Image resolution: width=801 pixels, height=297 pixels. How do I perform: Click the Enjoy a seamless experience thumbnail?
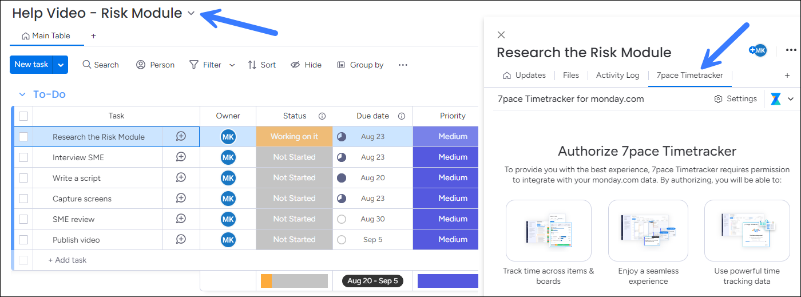click(x=648, y=231)
